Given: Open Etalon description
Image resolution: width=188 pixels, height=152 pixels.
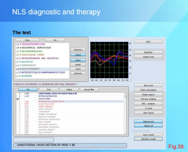Looking at the screenshot, I should 148,90.
